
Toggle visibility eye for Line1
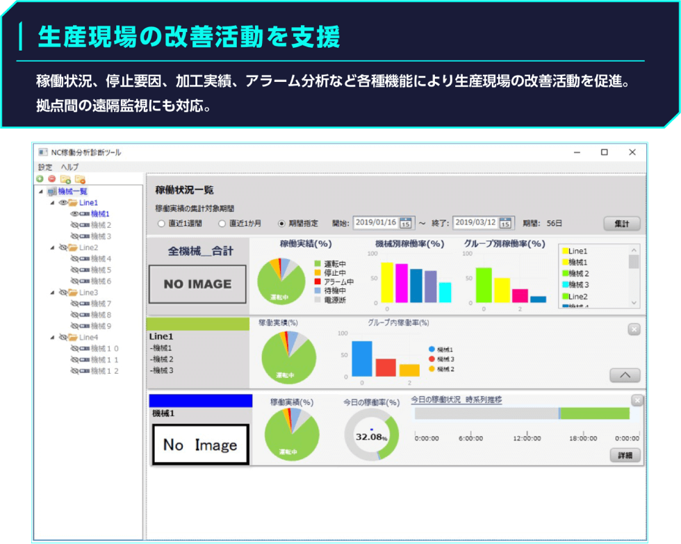63,203
